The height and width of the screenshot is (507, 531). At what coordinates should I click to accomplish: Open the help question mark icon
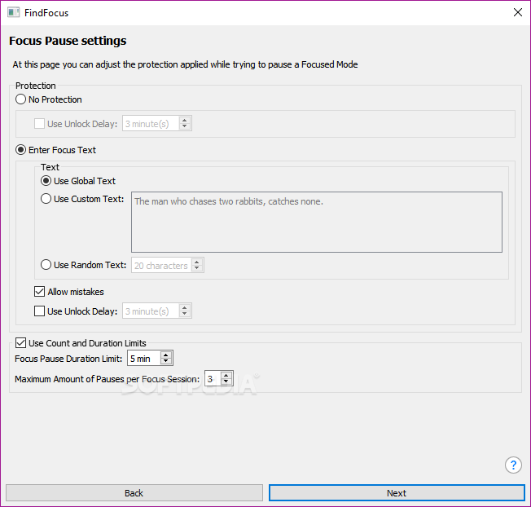click(x=513, y=465)
